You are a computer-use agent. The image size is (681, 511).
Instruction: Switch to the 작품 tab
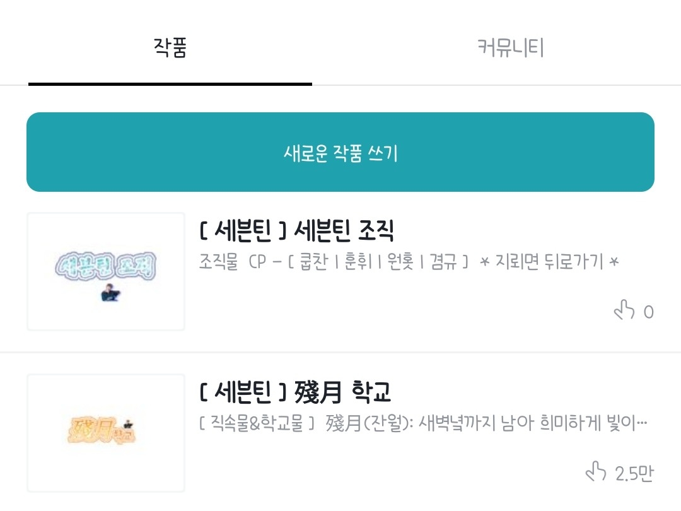click(x=170, y=49)
